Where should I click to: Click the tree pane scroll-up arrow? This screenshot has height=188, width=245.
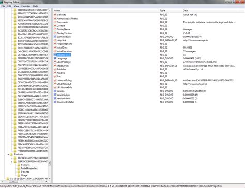tap(50, 10)
